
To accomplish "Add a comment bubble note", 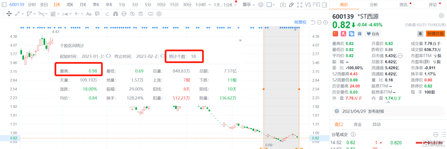I will click(x=97, y=14).
